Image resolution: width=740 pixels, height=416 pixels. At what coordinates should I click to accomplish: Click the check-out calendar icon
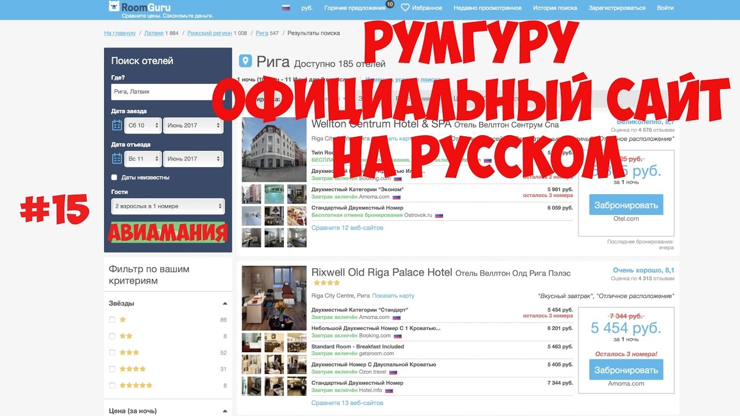click(117, 158)
